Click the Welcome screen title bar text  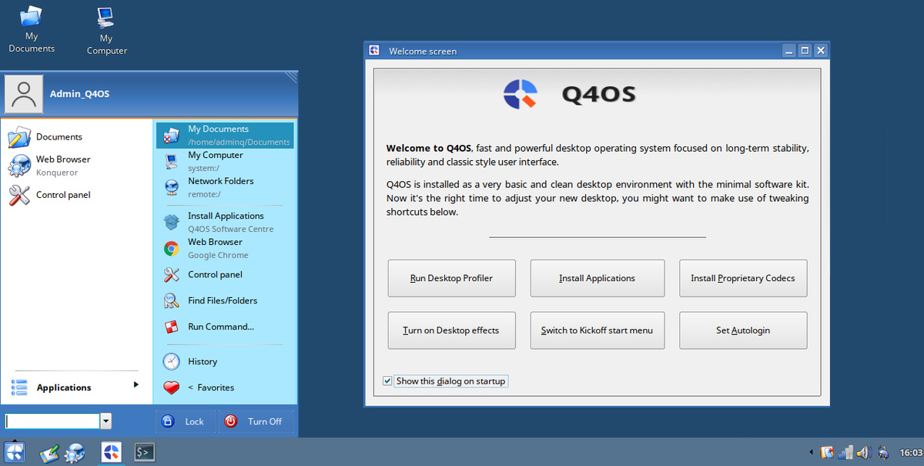click(x=423, y=52)
